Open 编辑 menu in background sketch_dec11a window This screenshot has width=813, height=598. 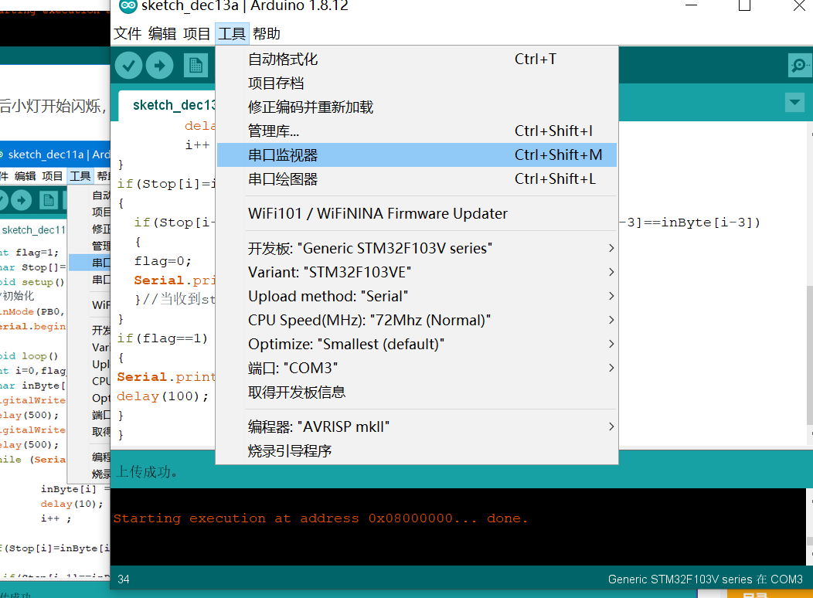click(x=26, y=176)
